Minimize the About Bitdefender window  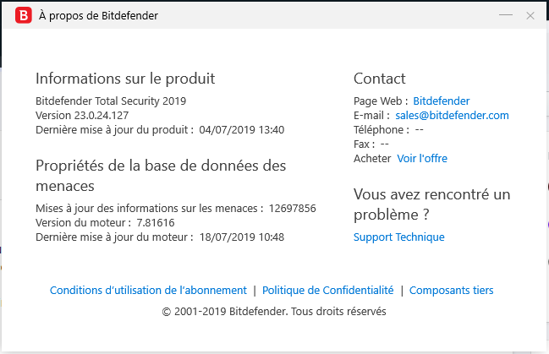click(506, 15)
